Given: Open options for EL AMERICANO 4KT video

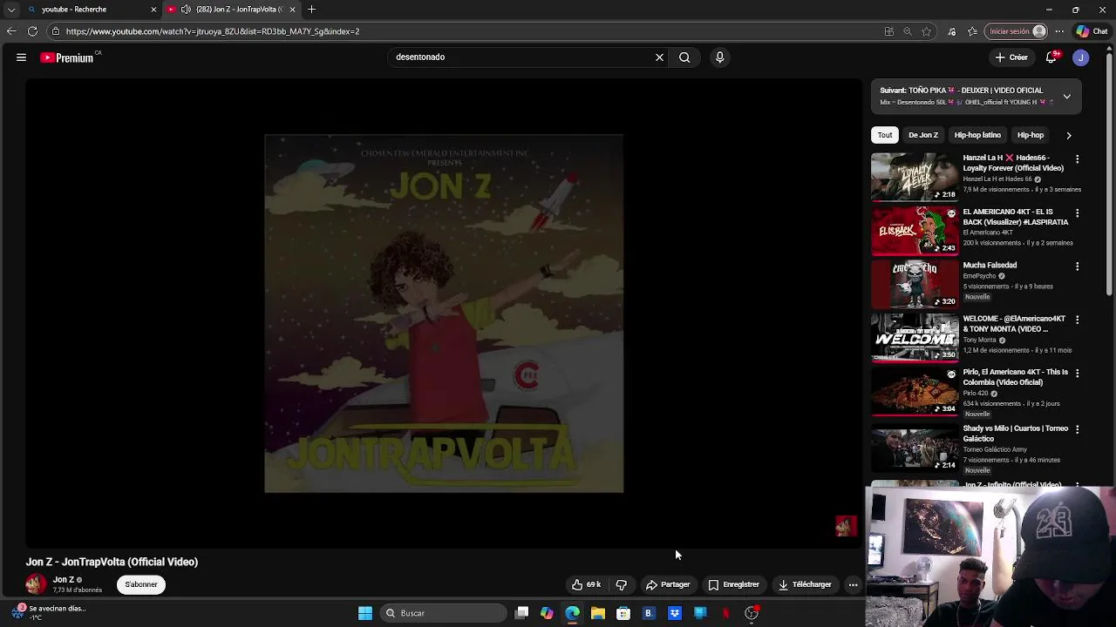Looking at the screenshot, I should (1077, 213).
